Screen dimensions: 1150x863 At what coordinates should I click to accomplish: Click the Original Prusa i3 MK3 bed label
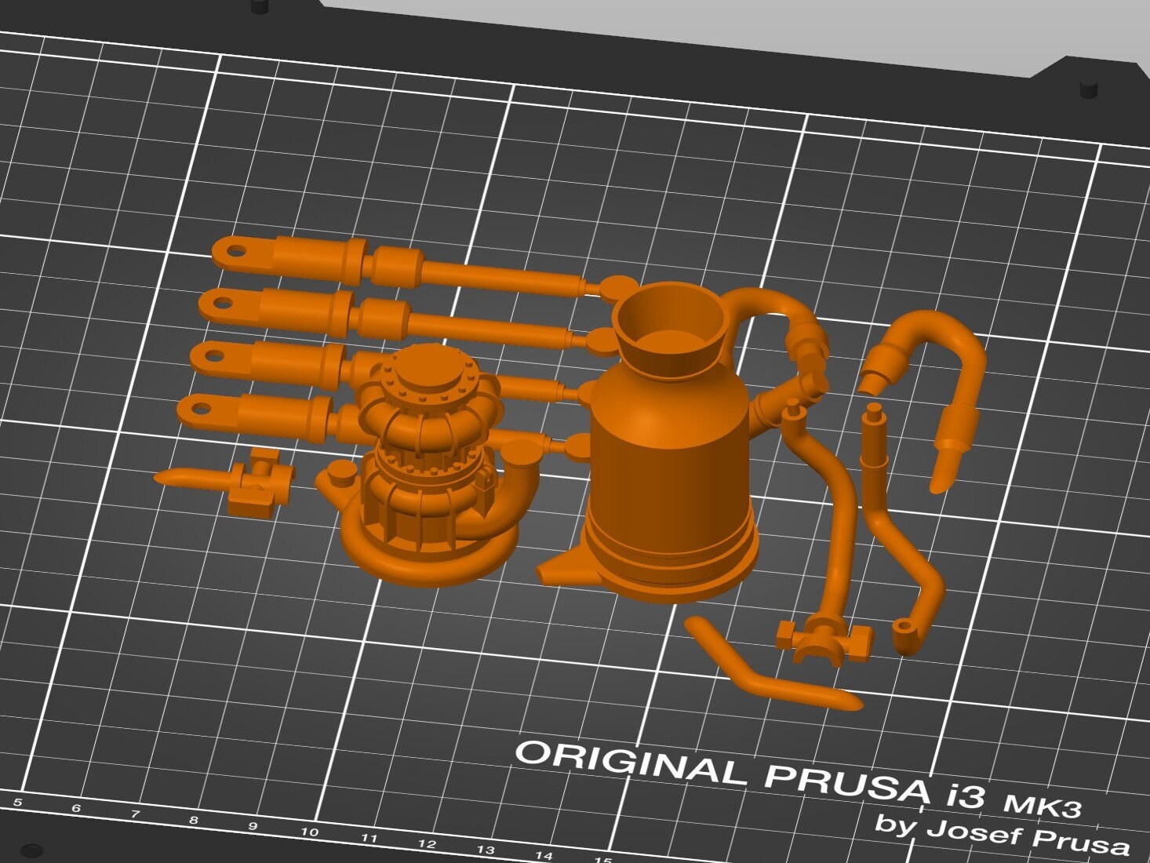coord(784,777)
